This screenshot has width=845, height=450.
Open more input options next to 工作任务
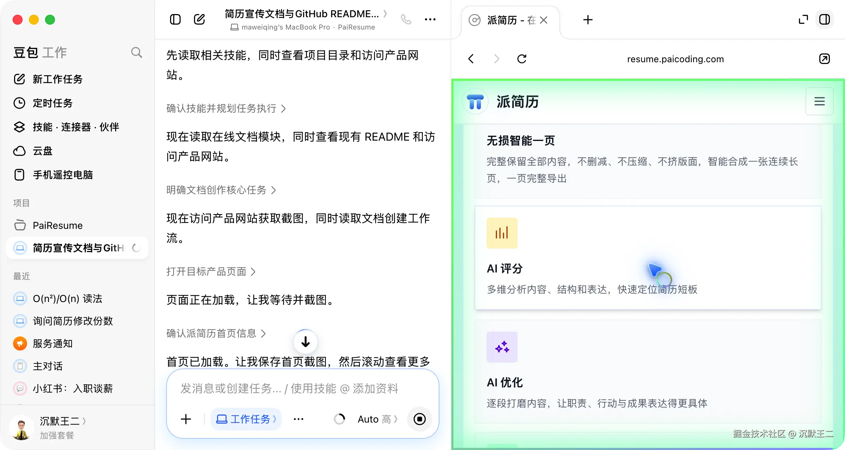click(299, 419)
